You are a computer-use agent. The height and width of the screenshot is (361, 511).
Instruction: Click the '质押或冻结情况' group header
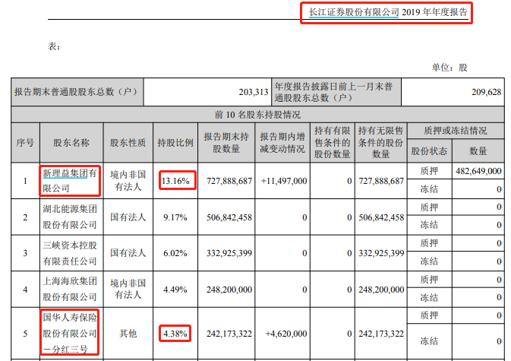456,131
